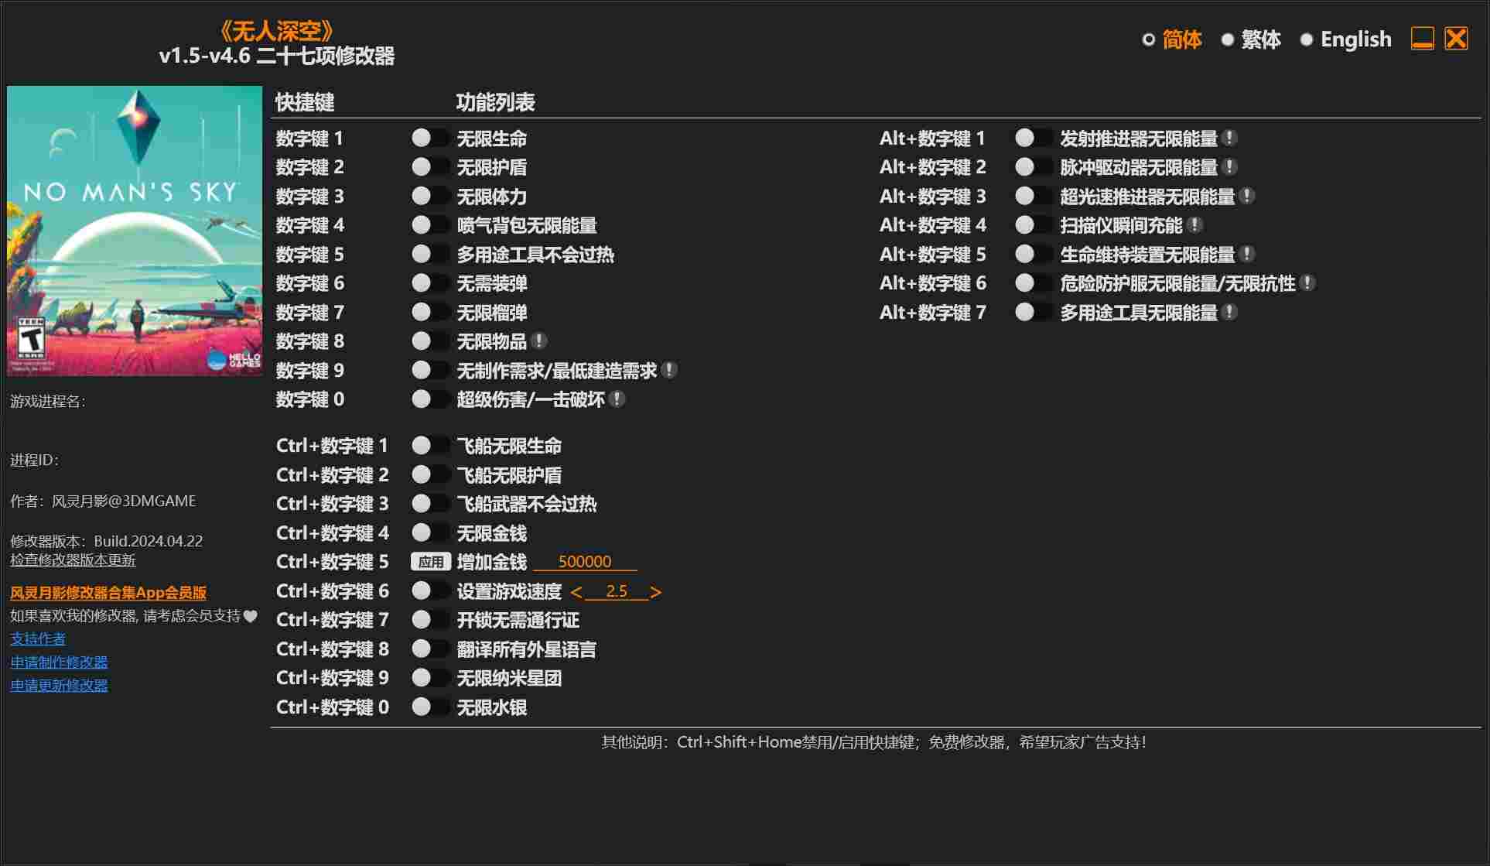The width and height of the screenshot is (1490, 866).
Task: Click info icon beside 危险防护服无限能量/无限抗性
Action: [1307, 283]
